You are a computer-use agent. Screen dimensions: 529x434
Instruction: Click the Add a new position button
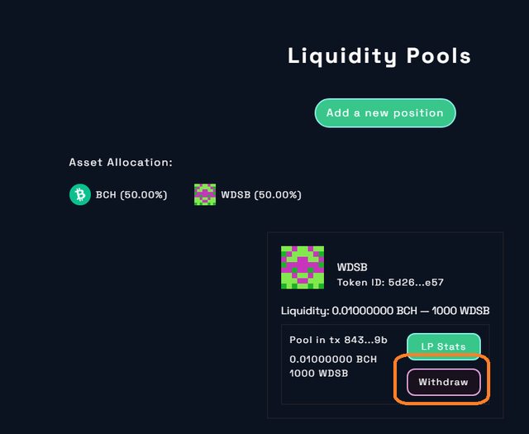point(384,113)
